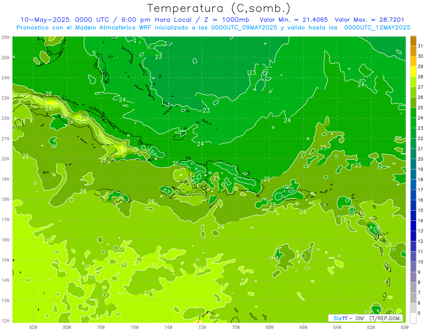Click the 72W longitude axis label
The height and width of the screenshot is (332, 430).
coord(202,327)
